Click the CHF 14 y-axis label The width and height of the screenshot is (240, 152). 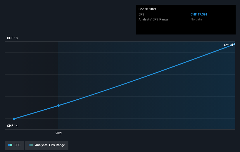(x=12, y=126)
